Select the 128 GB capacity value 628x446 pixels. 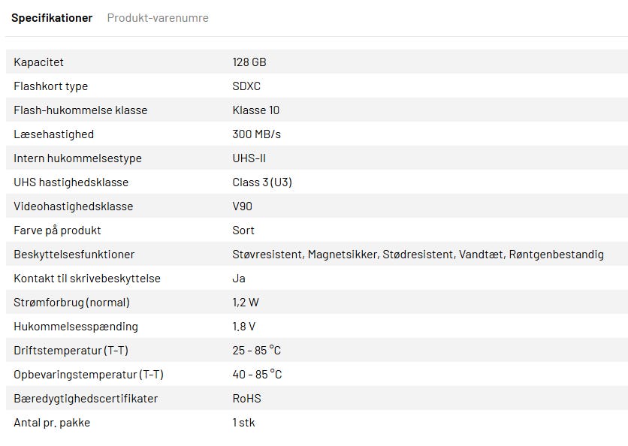[249, 62]
